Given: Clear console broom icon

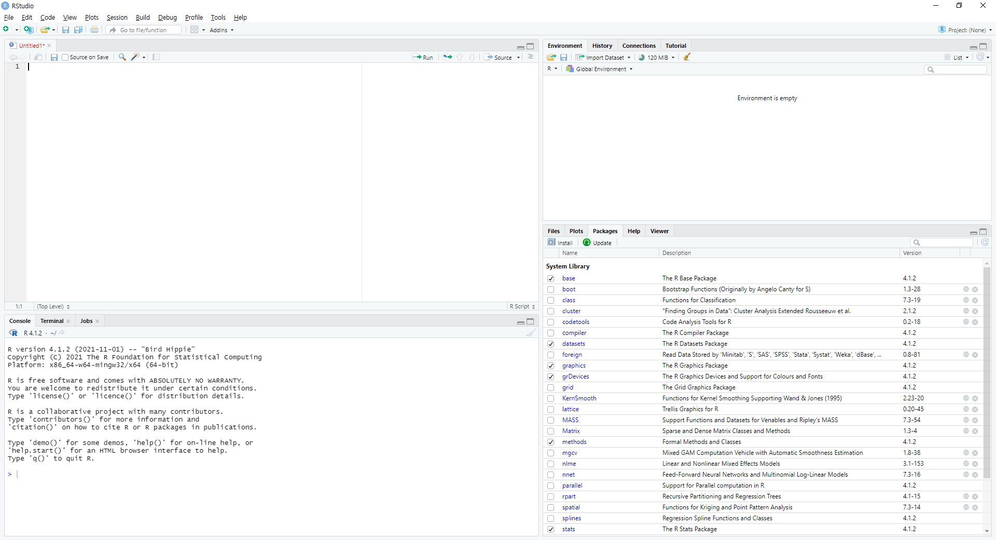Looking at the screenshot, I should click(x=530, y=333).
